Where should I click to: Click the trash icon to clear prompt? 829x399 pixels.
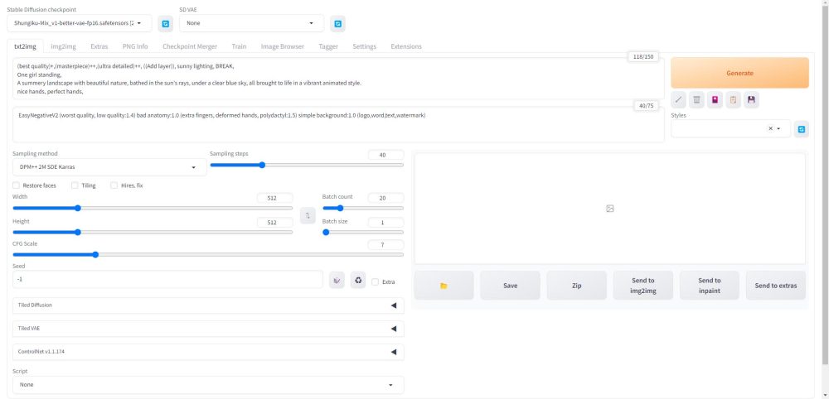coord(697,100)
